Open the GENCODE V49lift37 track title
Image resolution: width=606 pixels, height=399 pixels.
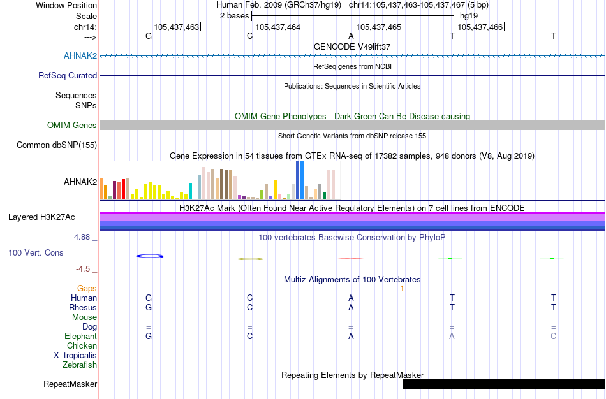352,47
